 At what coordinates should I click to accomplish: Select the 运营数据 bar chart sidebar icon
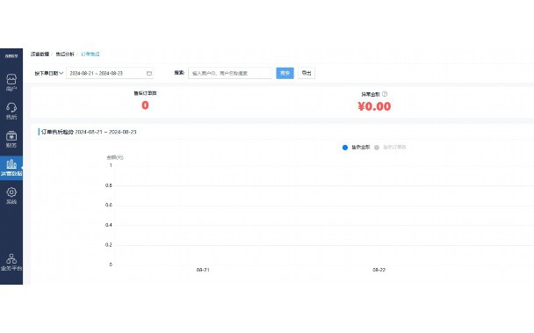pos(11,167)
